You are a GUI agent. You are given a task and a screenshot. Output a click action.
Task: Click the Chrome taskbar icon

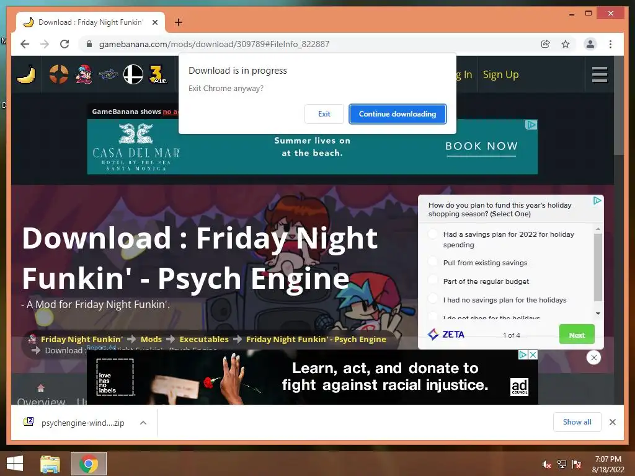pos(89,464)
